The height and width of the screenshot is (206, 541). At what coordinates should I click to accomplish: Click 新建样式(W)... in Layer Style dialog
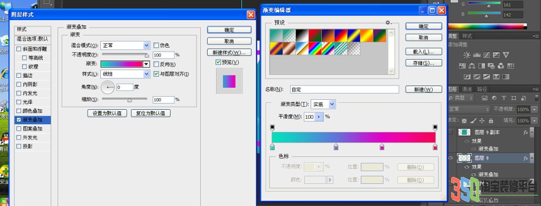click(229, 52)
